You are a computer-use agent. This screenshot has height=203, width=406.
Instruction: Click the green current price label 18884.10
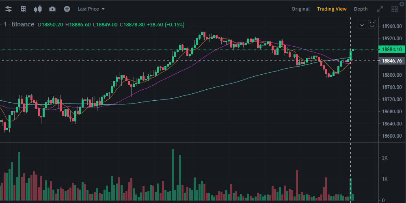(x=392, y=50)
